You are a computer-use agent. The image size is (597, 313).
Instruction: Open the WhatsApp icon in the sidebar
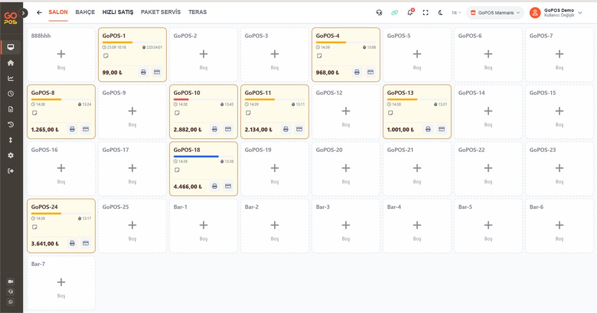coord(11,302)
